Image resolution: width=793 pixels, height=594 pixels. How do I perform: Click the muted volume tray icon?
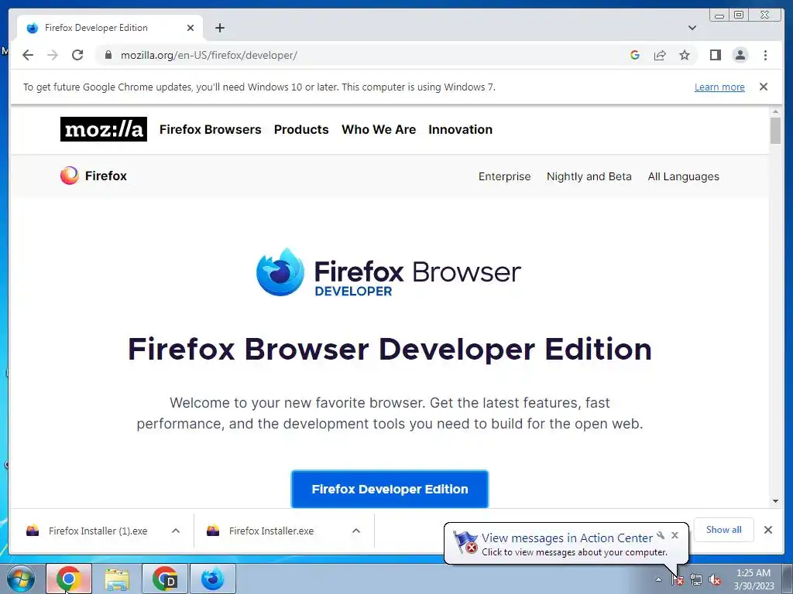tap(715, 580)
